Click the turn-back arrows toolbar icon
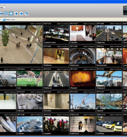This screenshot has width=127, height=137. (x=27, y=14)
